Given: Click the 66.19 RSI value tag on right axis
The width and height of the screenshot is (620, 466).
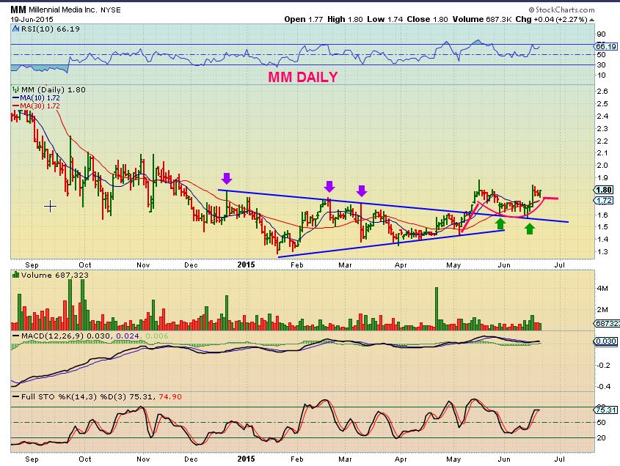Looking at the screenshot, I should 606,47.
